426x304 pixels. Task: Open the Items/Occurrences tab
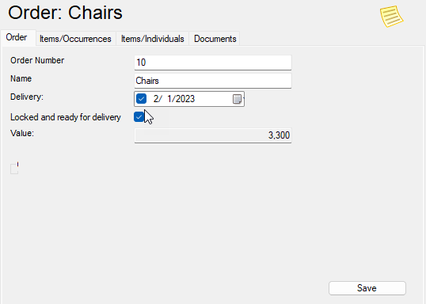(x=75, y=39)
